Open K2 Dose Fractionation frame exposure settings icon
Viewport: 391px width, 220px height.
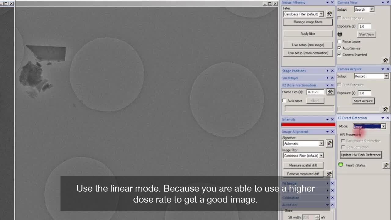click(x=330, y=92)
